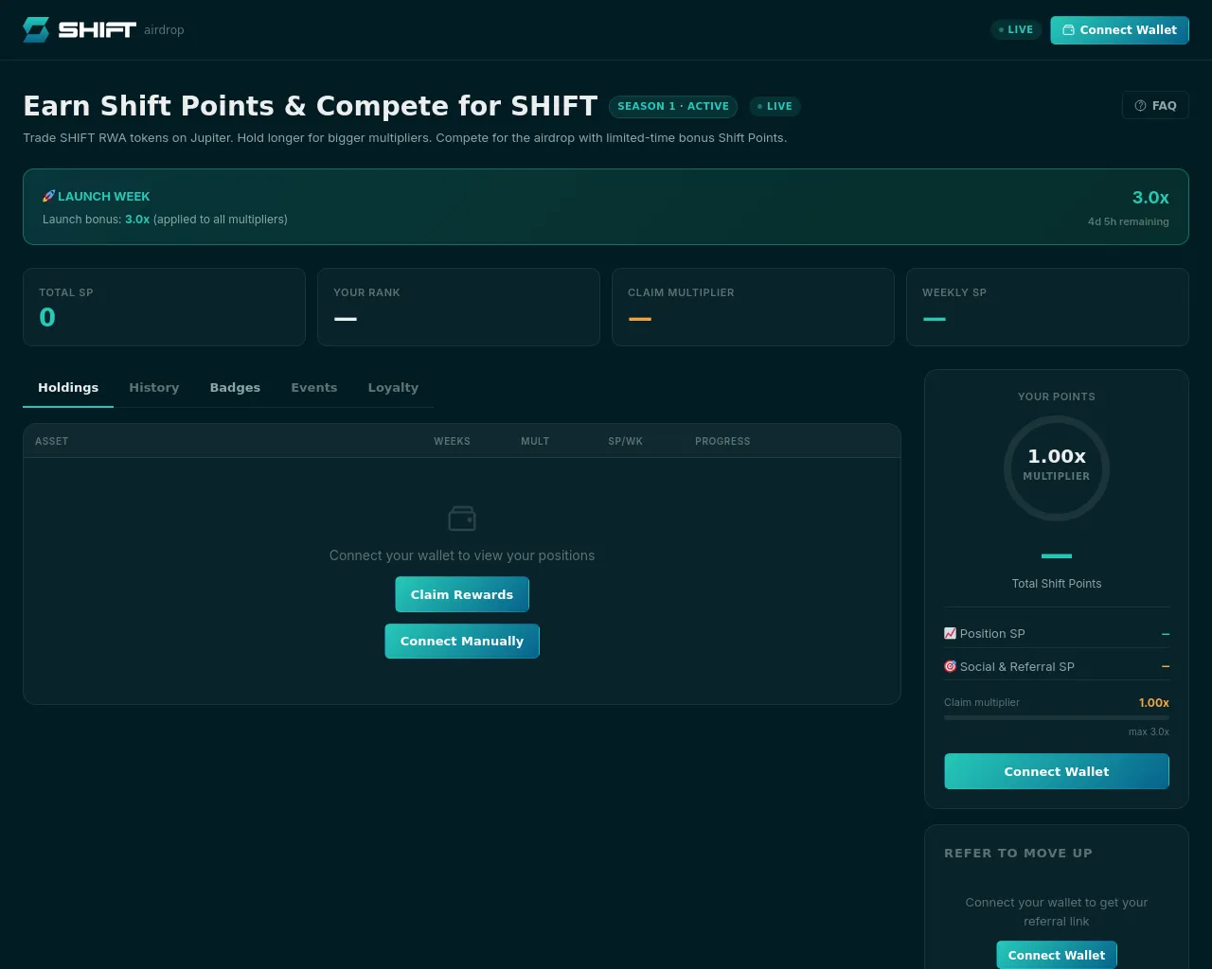Click Connect Wallet in the Your Points panel
The height and width of the screenshot is (969, 1212).
click(1057, 771)
